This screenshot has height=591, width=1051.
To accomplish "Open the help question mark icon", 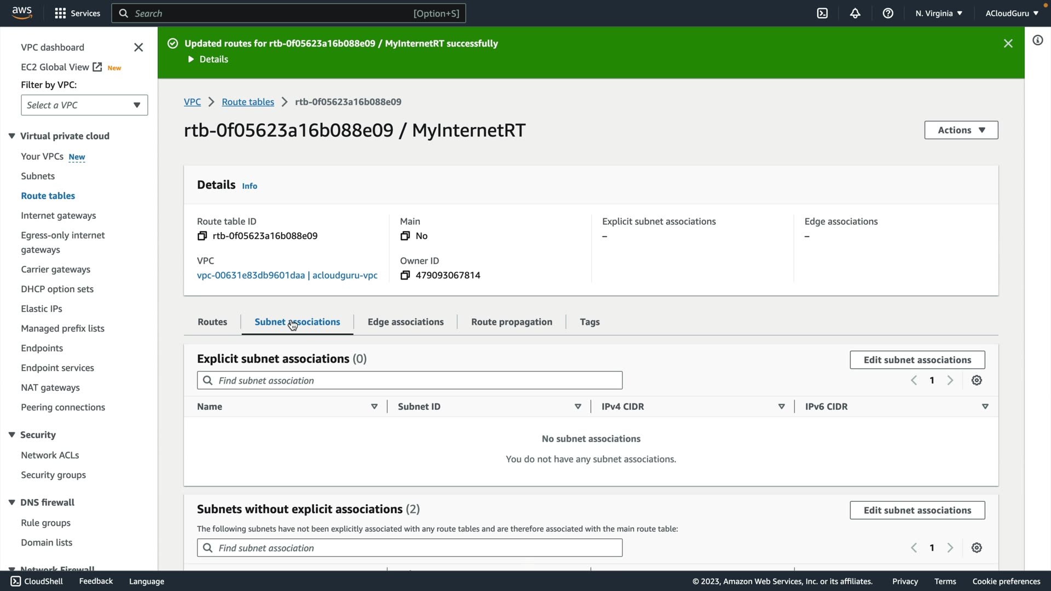I will click(888, 13).
